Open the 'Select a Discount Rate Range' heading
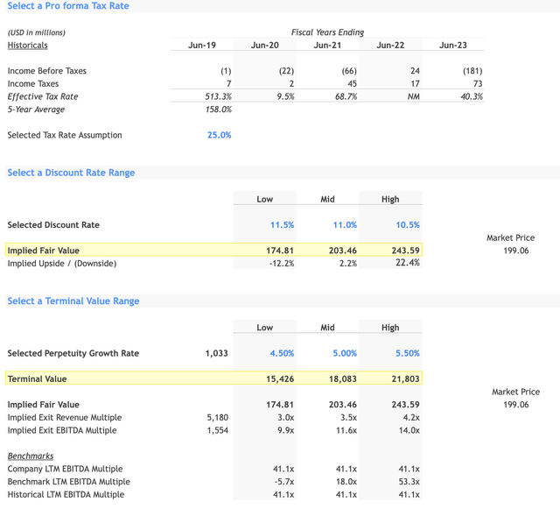The height and width of the screenshot is (509, 560). [x=71, y=173]
